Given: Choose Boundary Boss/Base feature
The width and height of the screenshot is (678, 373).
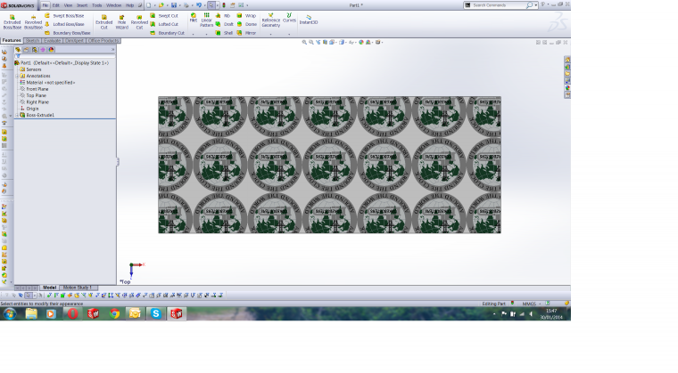Looking at the screenshot, I should pos(68,33).
